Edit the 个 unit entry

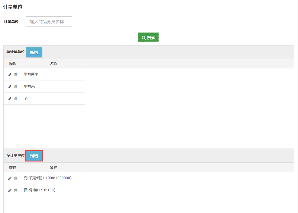pyautogui.click(x=10, y=99)
